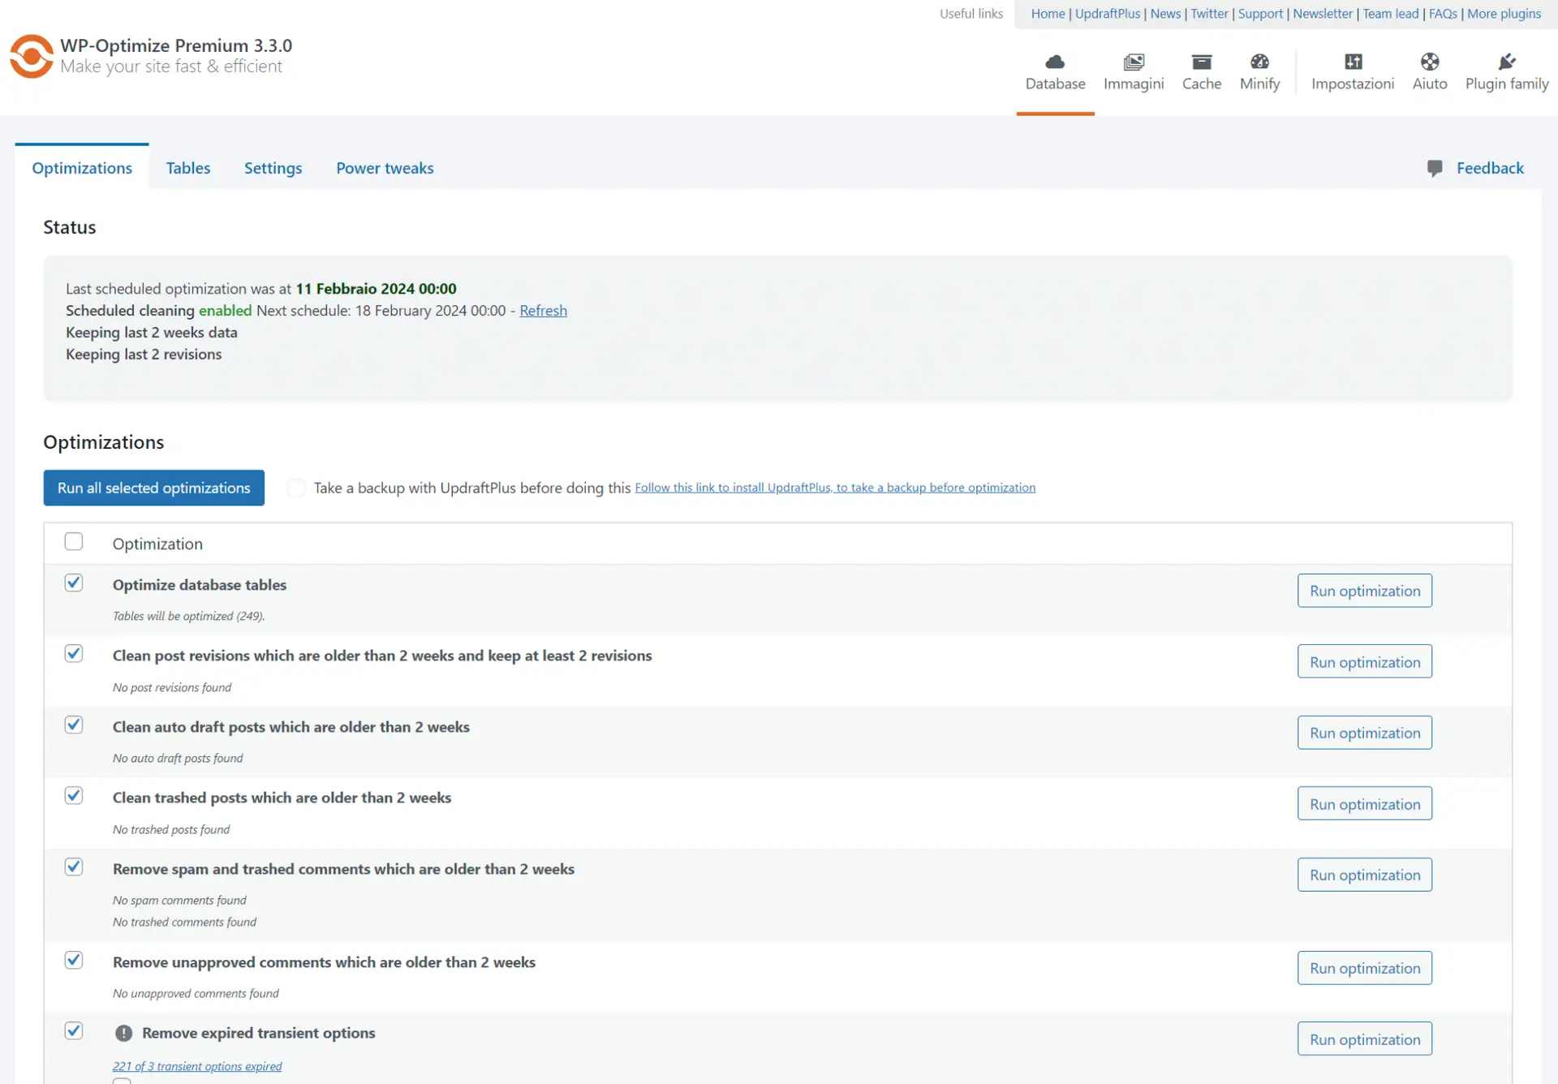Viewport: 1558px width, 1084px height.
Task: Open the Feedback link
Action: pyautogui.click(x=1490, y=168)
